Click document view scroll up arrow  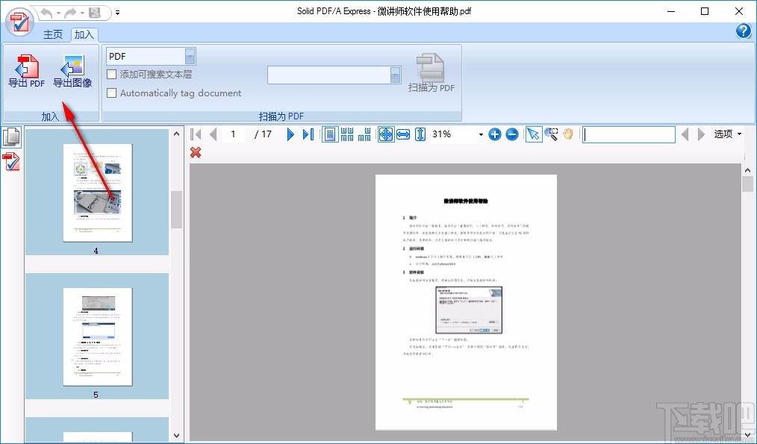[748, 170]
